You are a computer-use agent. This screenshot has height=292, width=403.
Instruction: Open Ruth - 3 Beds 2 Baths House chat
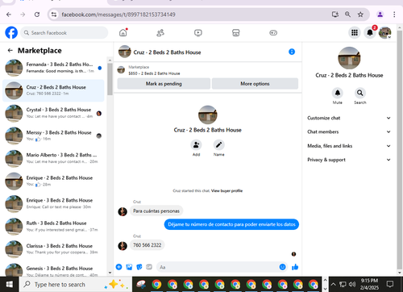coord(53,227)
